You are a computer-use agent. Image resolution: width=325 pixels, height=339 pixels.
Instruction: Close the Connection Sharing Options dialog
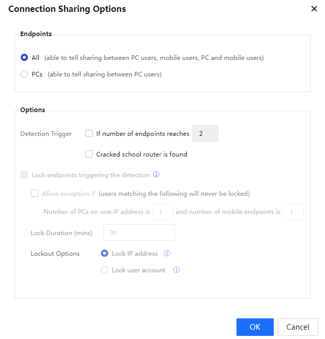[314, 9]
